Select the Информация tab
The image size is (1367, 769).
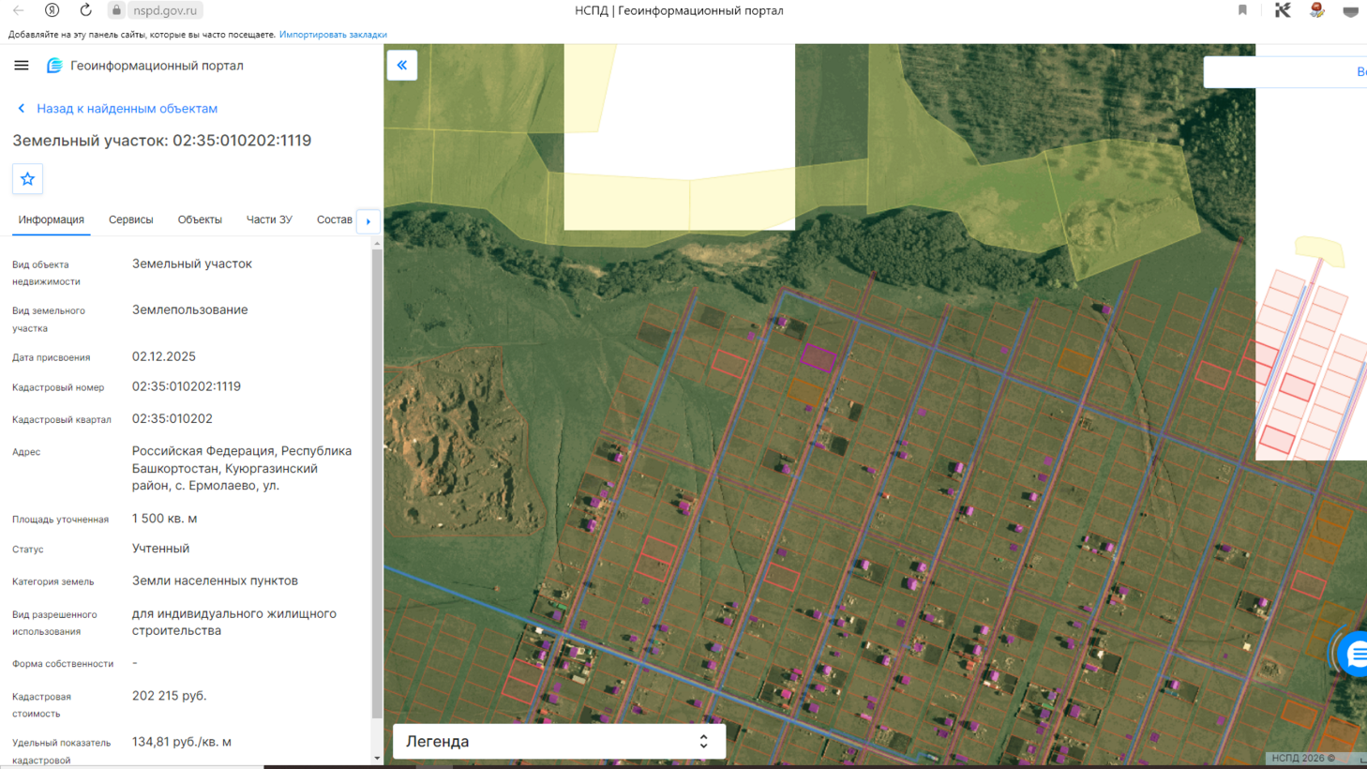click(51, 219)
